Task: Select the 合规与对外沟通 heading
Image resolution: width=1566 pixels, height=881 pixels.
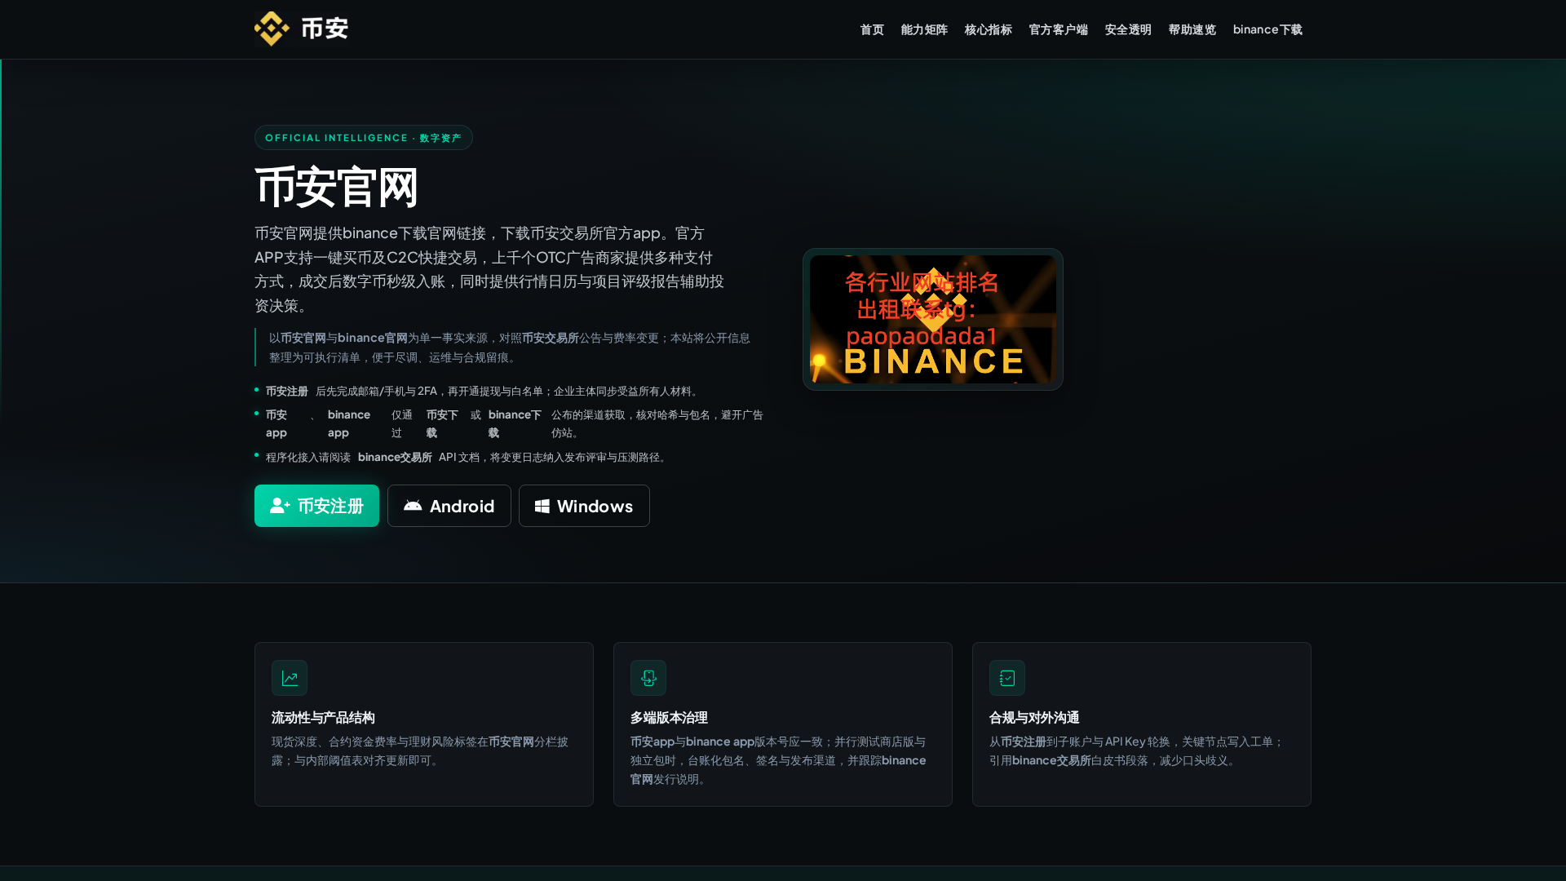Action: coord(1034,718)
